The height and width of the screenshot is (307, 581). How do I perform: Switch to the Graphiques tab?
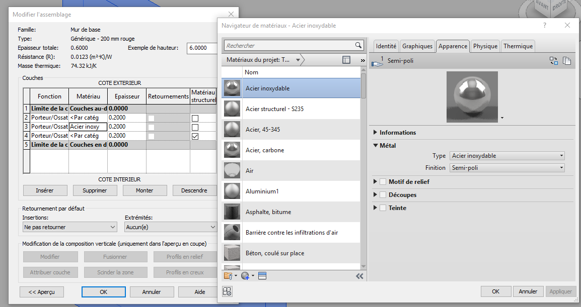pos(417,46)
